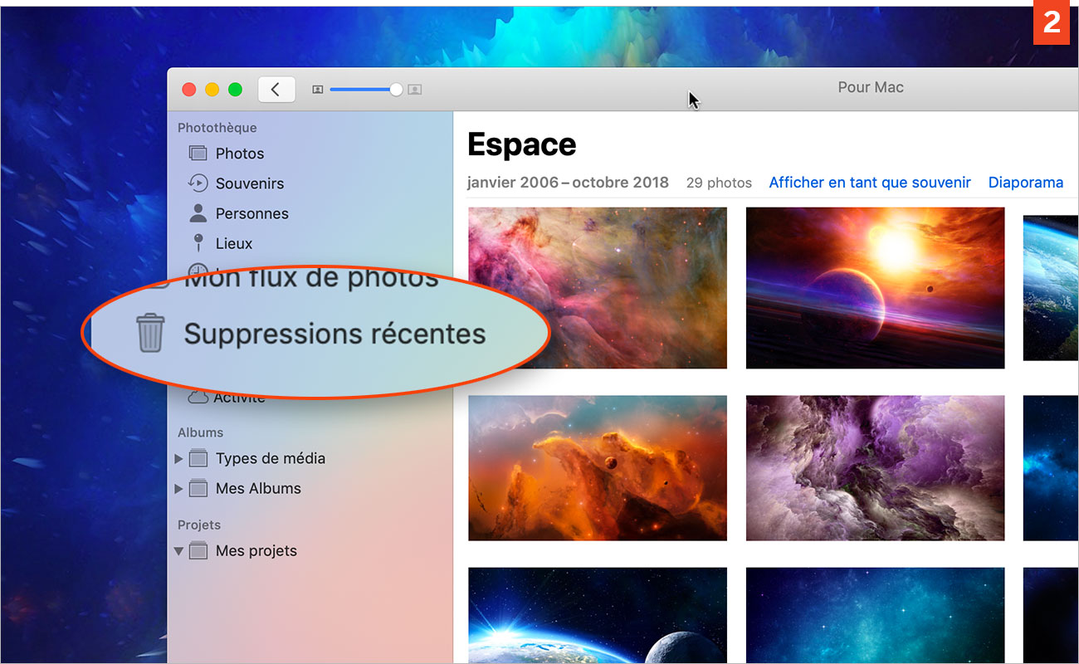This screenshot has height=664, width=1079.
Task: Expand the Types de média folder
Action: click(x=178, y=458)
